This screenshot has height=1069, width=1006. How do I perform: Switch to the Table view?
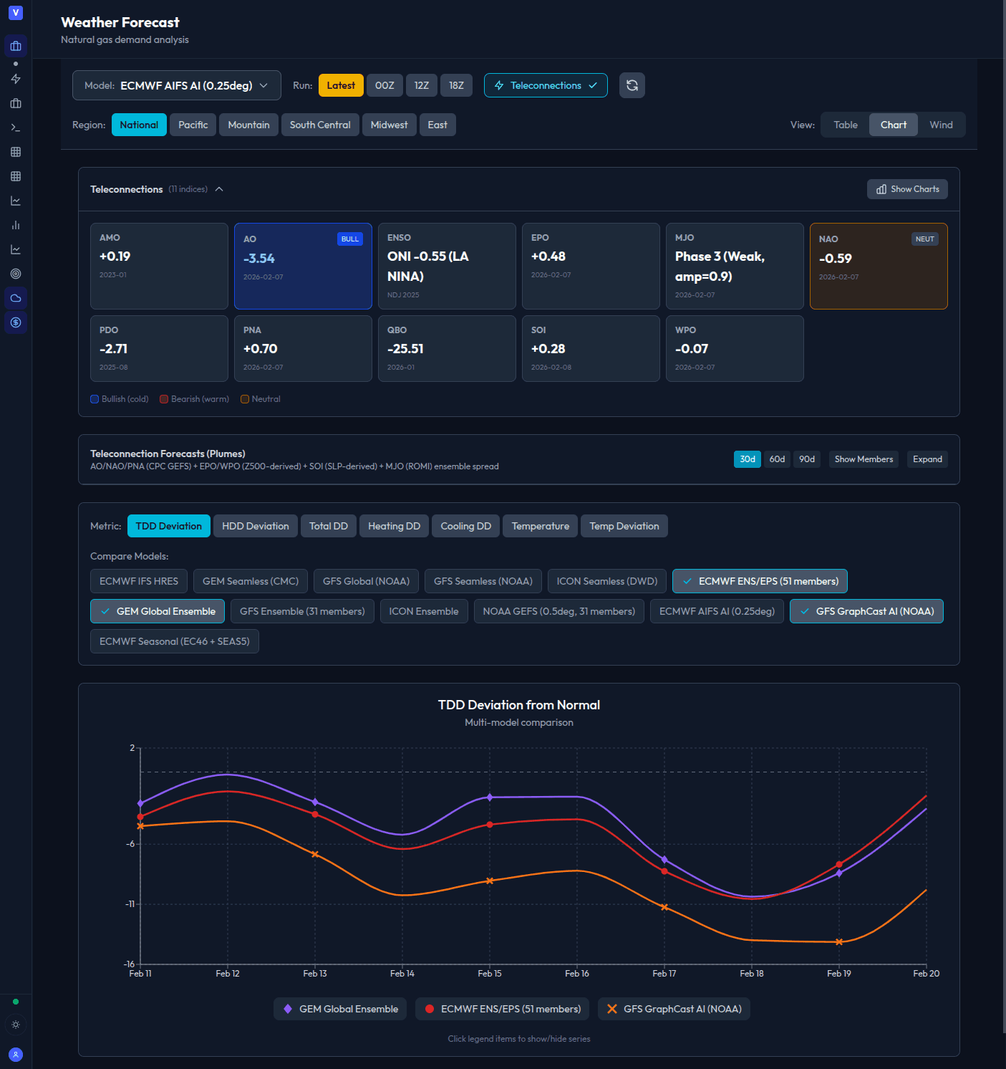click(x=844, y=124)
